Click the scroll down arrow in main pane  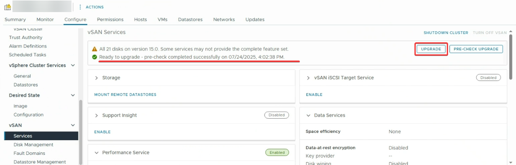[511, 162]
